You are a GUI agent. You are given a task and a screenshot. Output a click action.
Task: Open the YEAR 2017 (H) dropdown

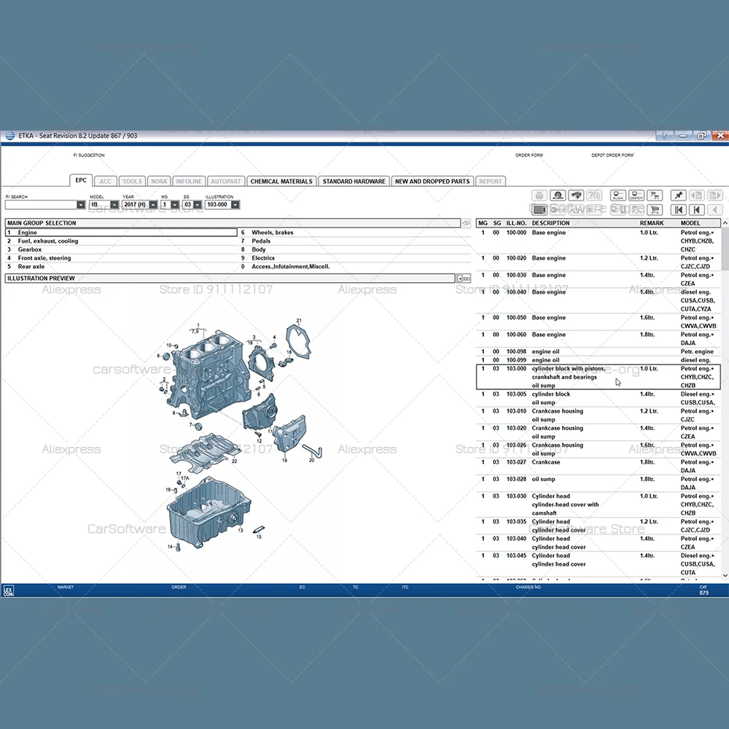pyautogui.click(x=153, y=205)
